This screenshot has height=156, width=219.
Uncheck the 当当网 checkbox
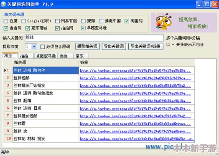coord(6,28)
